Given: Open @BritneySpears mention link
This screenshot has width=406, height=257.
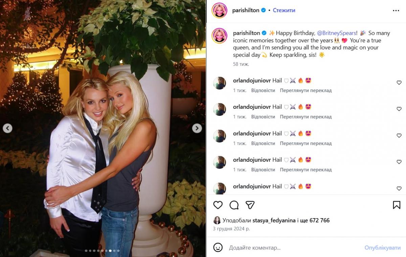Looking at the screenshot, I should pos(336,33).
